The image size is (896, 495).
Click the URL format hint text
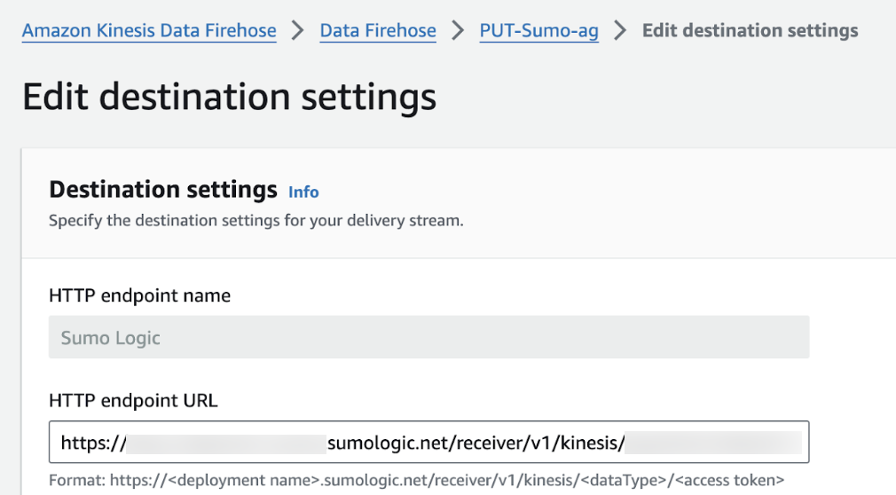416,481
